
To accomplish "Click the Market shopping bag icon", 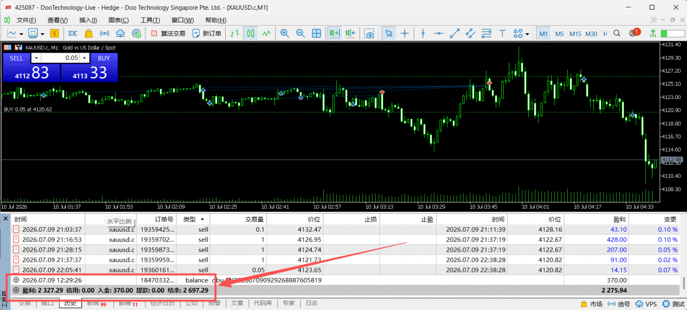I will point(88,33).
